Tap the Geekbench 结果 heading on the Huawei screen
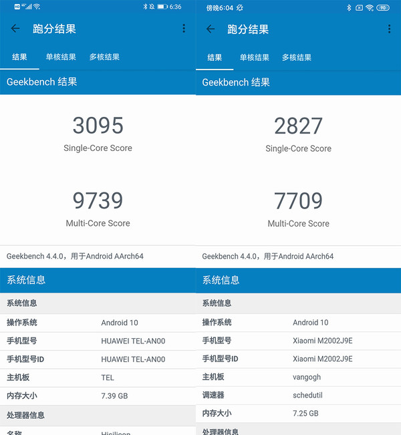The width and height of the screenshot is (401, 435). click(x=42, y=82)
